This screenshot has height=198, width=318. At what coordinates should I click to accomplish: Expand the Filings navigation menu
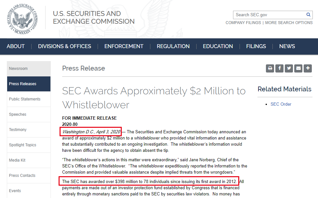256,46
